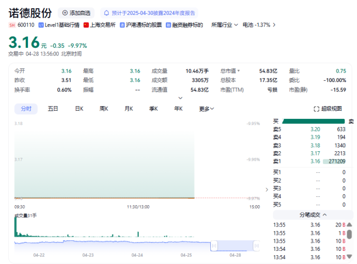
Task: Open the 更多 chart period dropdown
Action: click(x=207, y=109)
